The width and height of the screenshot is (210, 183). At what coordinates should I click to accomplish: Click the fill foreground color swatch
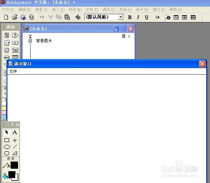[12, 175]
